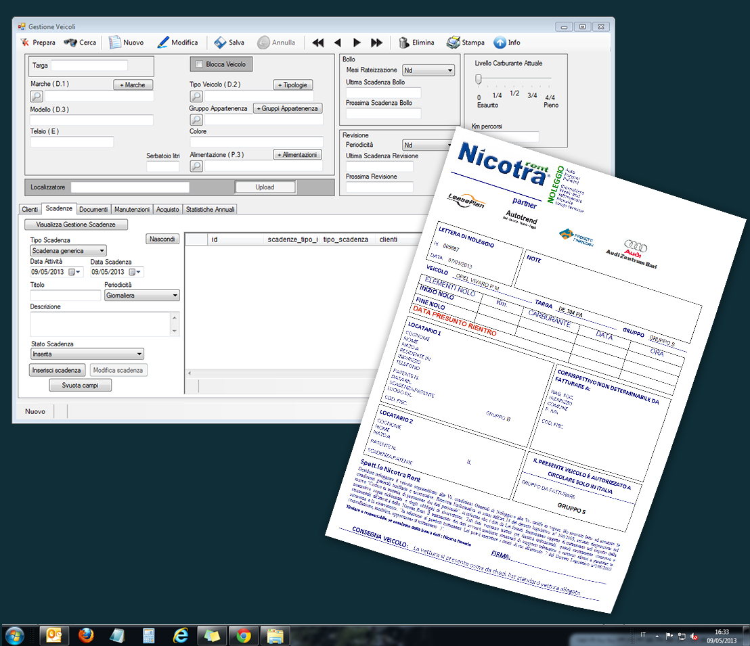Click the Prepara toolbar icon
This screenshot has width=750, height=646.
point(25,43)
